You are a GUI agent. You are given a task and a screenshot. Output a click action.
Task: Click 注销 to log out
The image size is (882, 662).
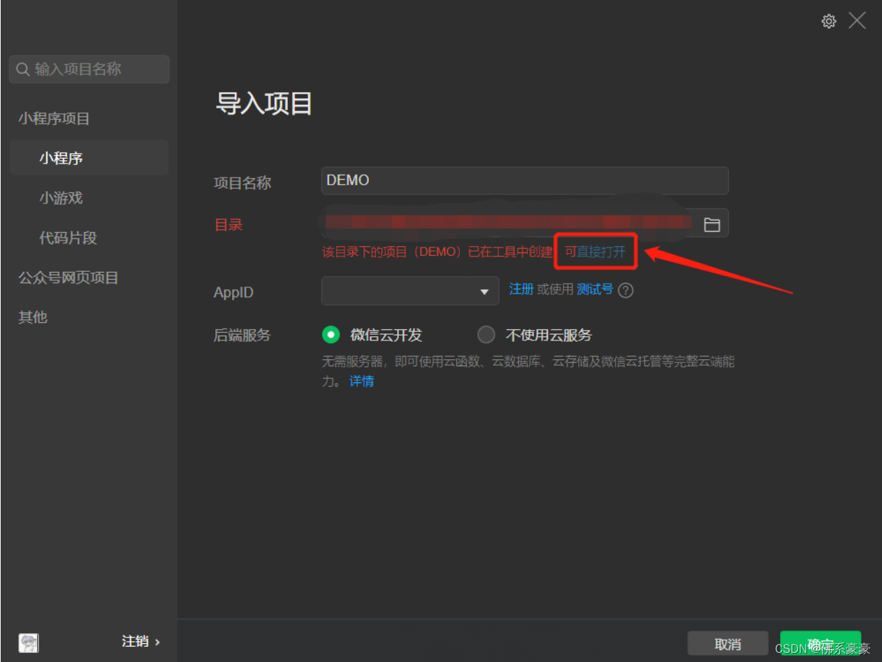(x=140, y=642)
